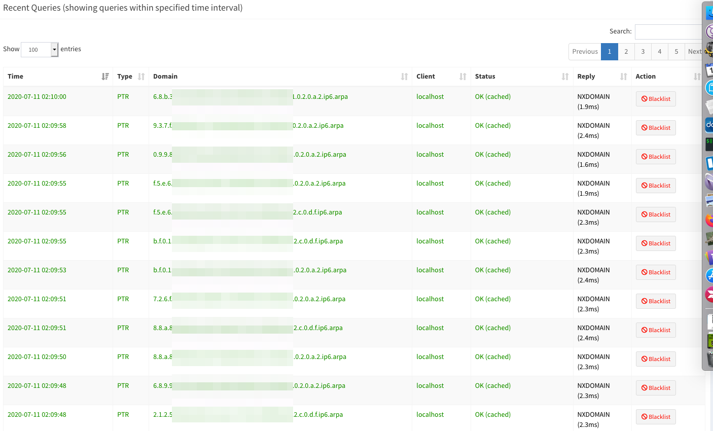Go to page 2 of results
Viewport: 713px width, 431px height.
point(626,51)
